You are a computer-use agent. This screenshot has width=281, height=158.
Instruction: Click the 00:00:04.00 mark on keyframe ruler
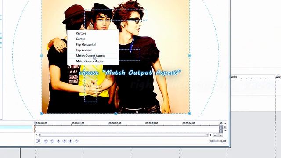point(188,123)
